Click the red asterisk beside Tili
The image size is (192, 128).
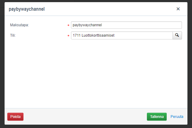pyautogui.click(x=69, y=36)
